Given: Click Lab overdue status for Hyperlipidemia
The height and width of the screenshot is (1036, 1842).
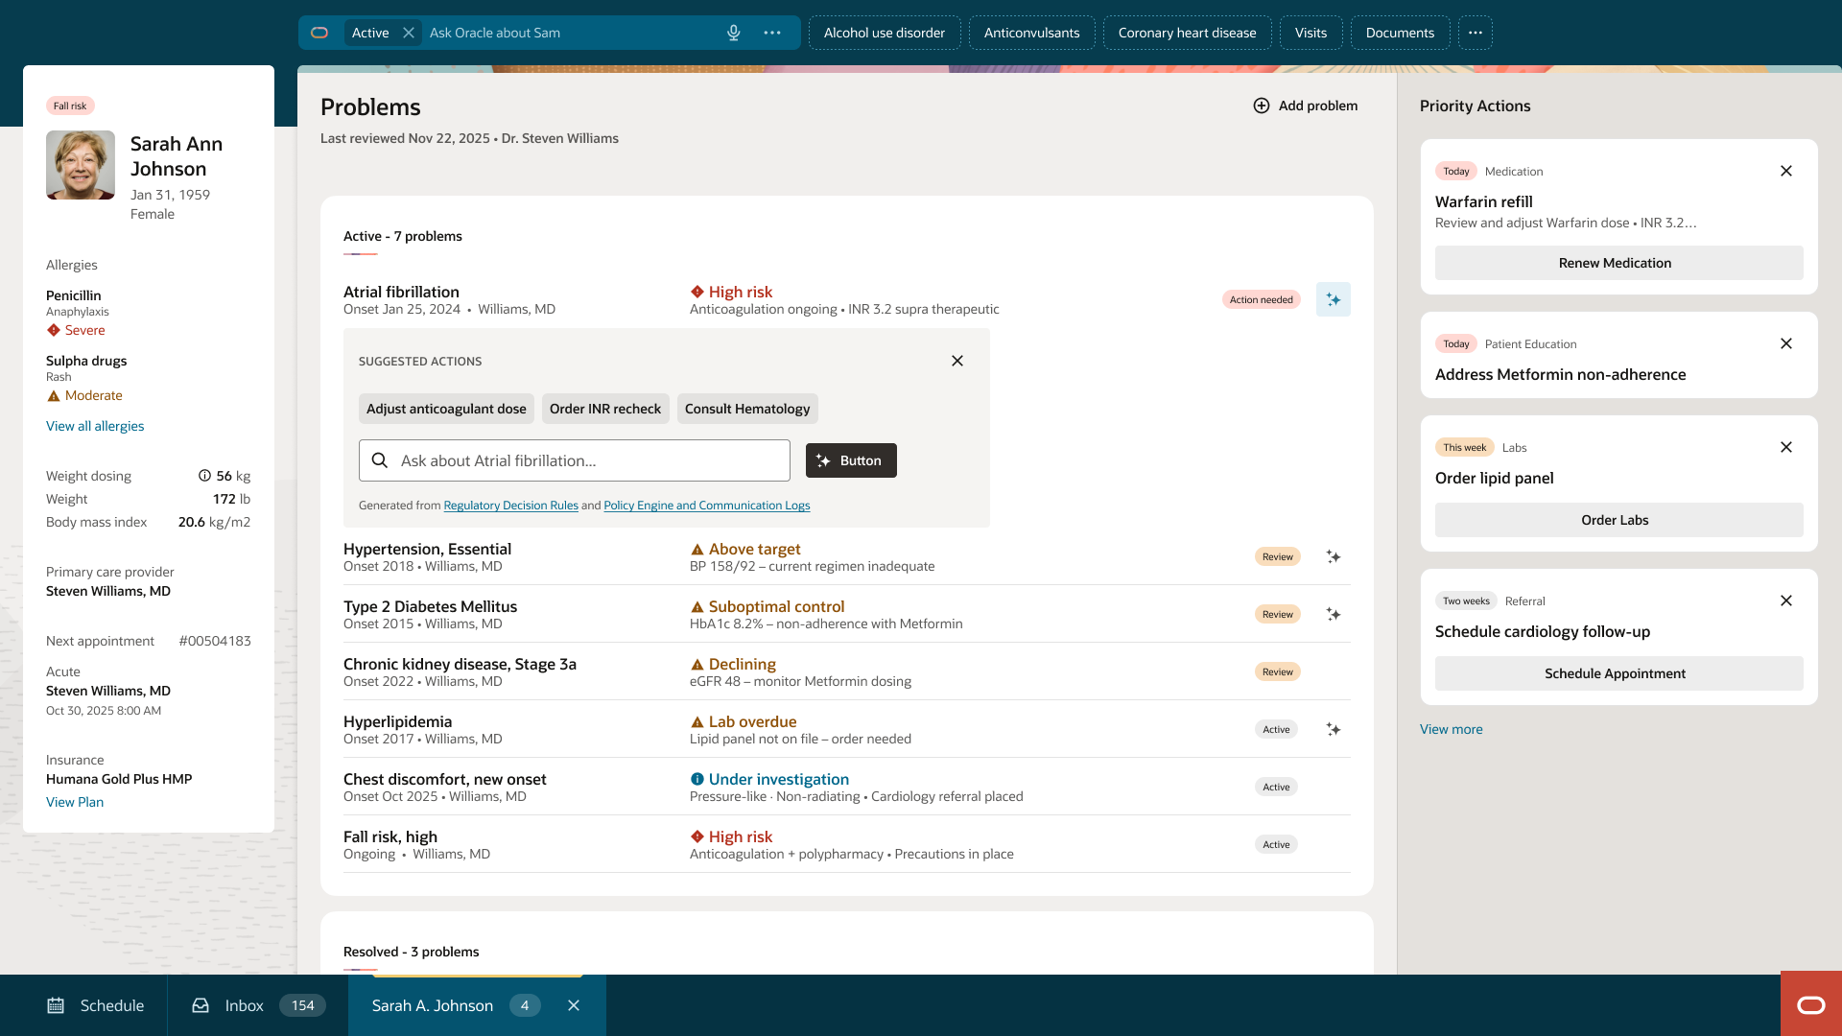Looking at the screenshot, I should [744, 721].
